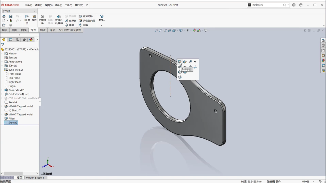Viewport: 326px width, 183px height.
Task: Select the Chamfer (倒角) tool
Action: 84,25
